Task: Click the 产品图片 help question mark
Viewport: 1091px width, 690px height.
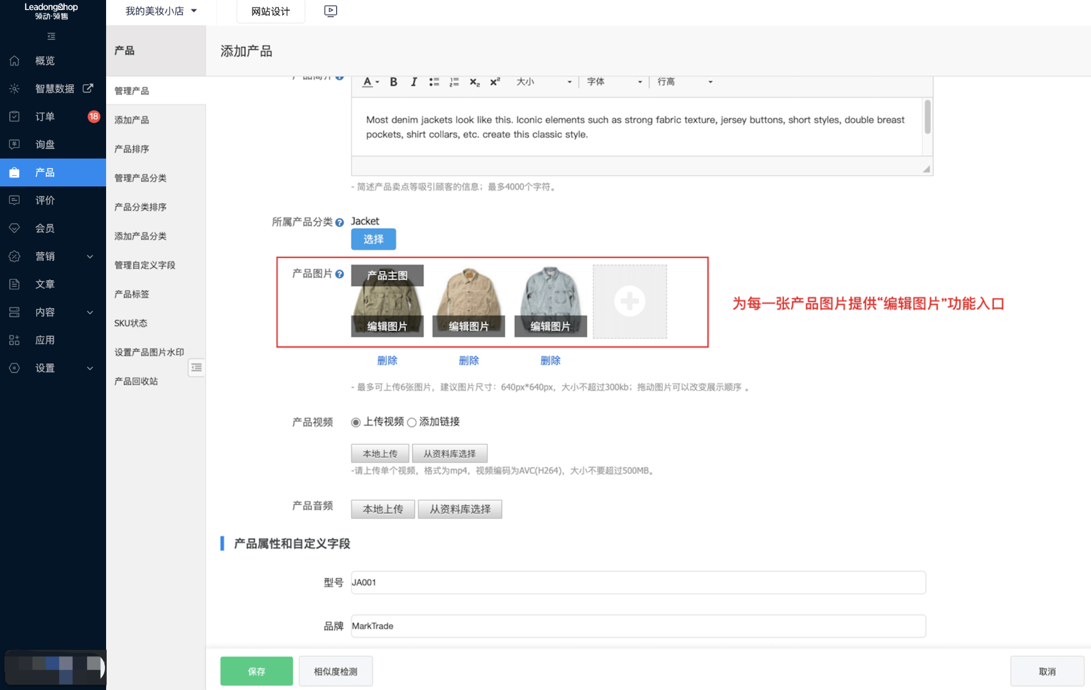Action: click(x=341, y=274)
